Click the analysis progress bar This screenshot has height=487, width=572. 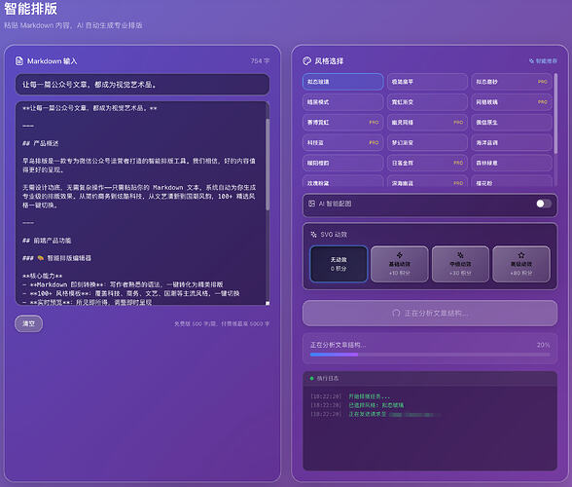point(430,355)
